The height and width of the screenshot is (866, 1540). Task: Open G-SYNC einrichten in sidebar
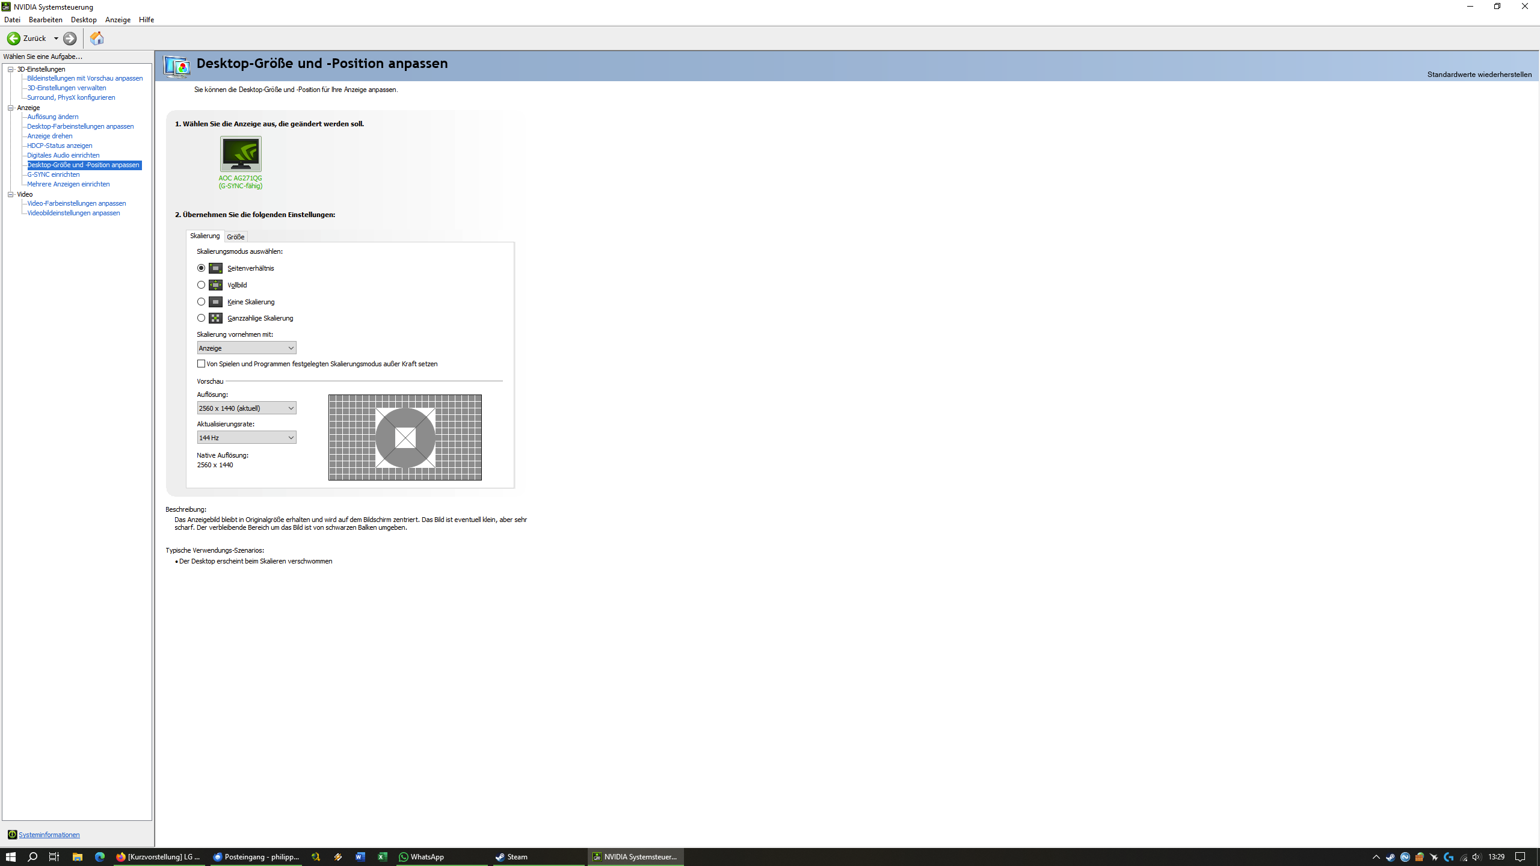(53, 174)
